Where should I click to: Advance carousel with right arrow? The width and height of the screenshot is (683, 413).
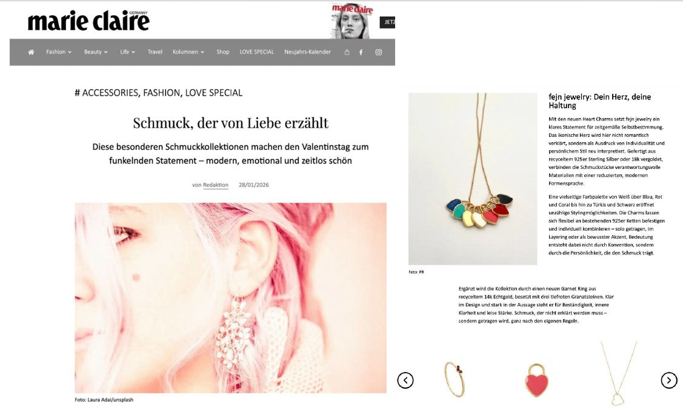[x=669, y=380]
